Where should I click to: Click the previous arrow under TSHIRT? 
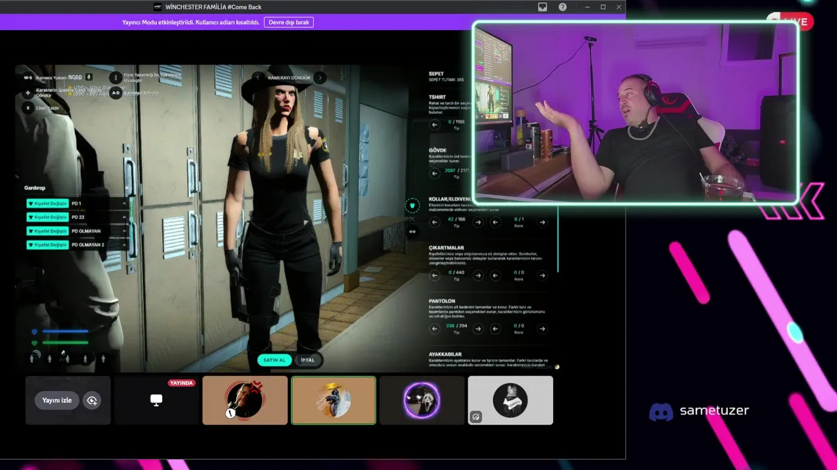(x=435, y=124)
